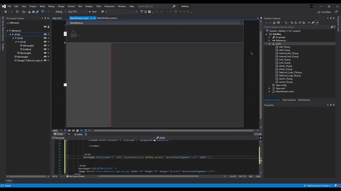The width and height of the screenshot is (341, 191).
Task: Toggle eye icon for first nested [Rectangle]
Action: click(45, 46)
